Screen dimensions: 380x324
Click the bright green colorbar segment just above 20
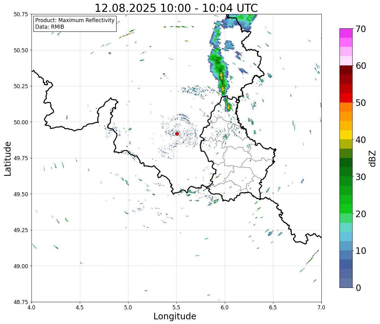[346, 209]
